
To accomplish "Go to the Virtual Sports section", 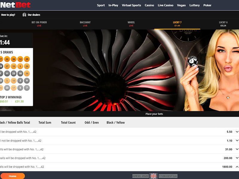I will pyautogui.click(x=131, y=5).
